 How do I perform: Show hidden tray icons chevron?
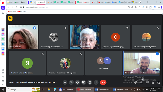point(132,90)
